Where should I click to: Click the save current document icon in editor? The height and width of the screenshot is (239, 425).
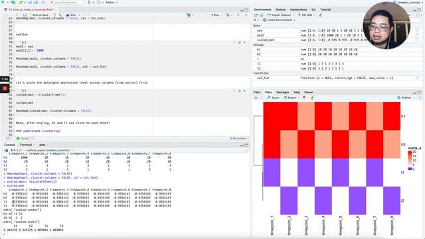tap(25, 15)
